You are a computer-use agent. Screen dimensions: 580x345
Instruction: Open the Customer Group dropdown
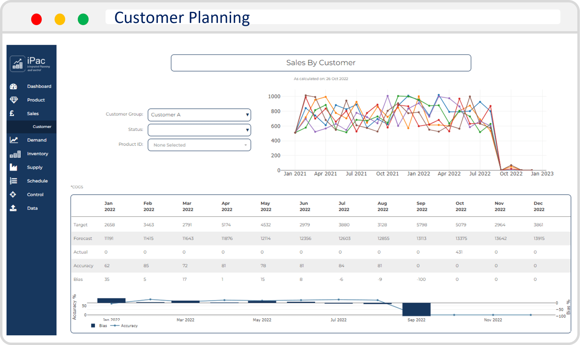coord(199,115)
